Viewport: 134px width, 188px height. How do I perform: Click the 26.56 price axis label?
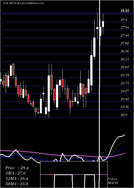(125, 51)
